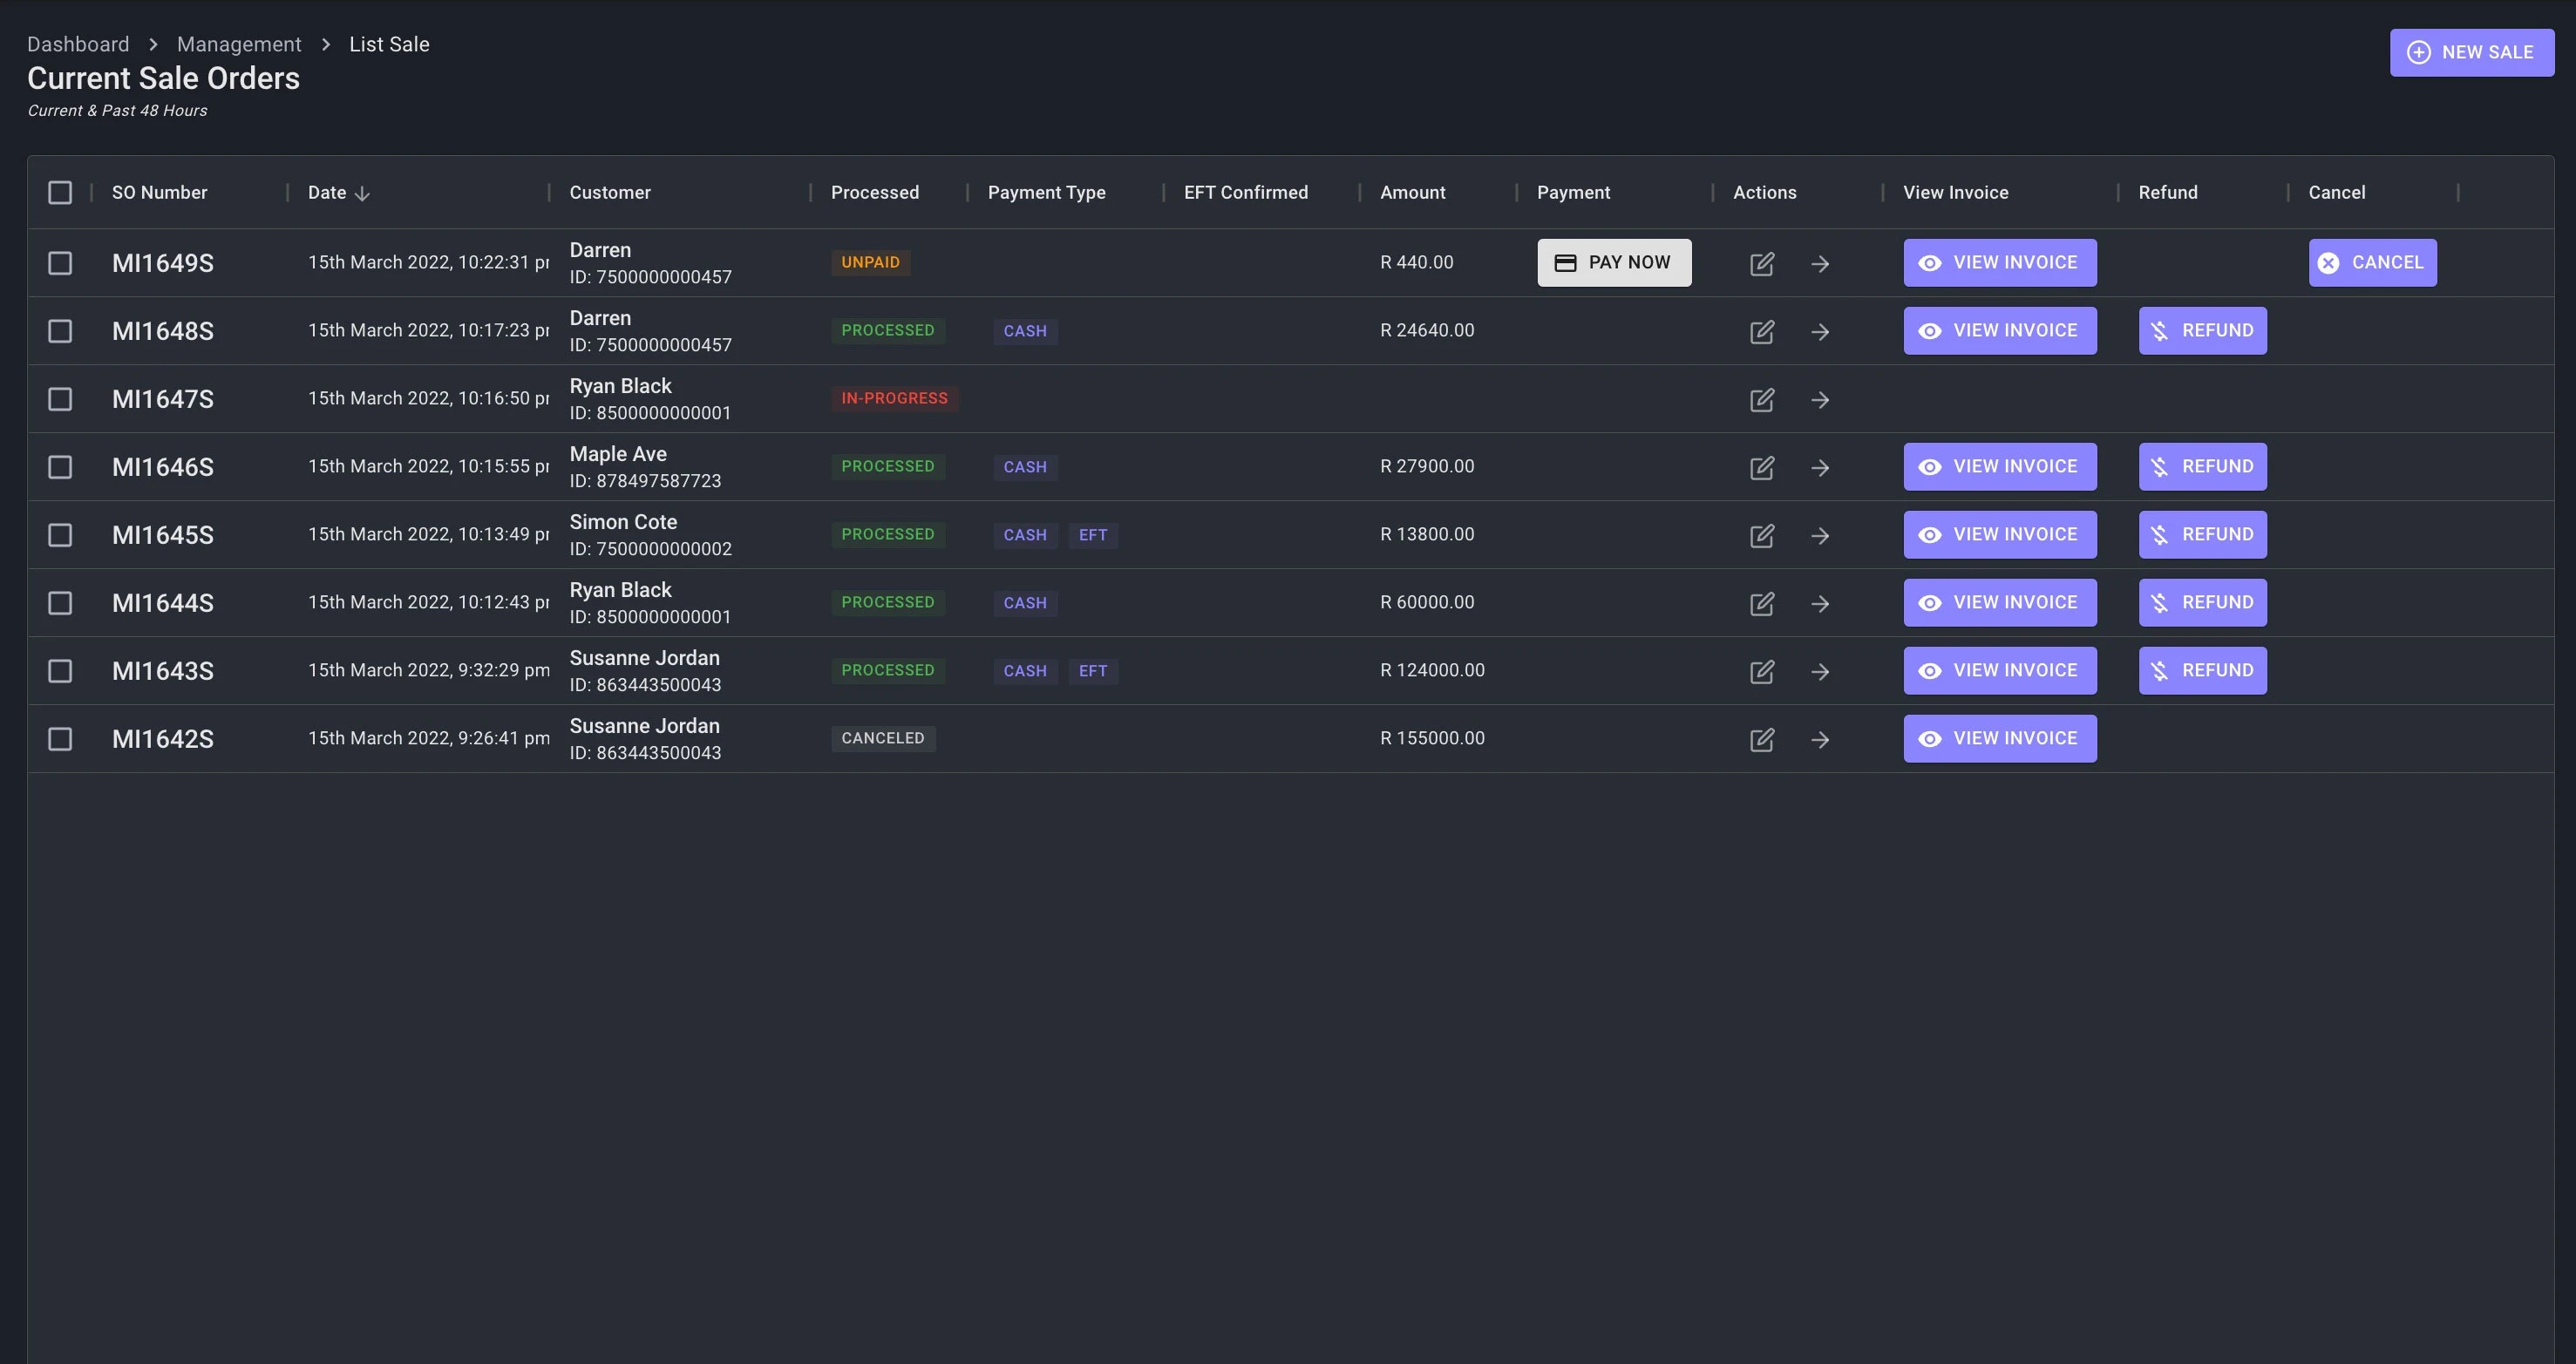Select checkbox for order MI1645S row
The image size is (2576, 1364).
(x=60, y=535)
